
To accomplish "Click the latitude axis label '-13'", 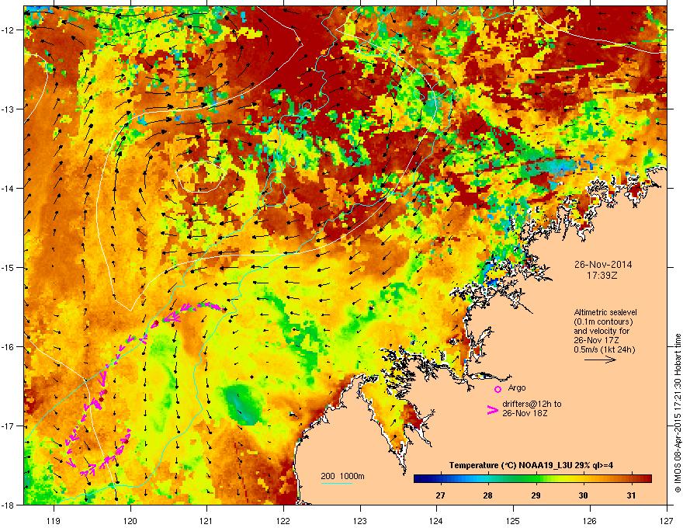I will click(8, 109).
